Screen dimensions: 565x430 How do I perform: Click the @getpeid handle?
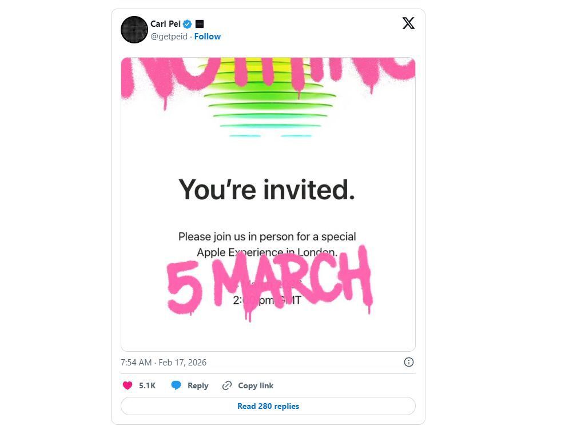click(x=169, y=36)
